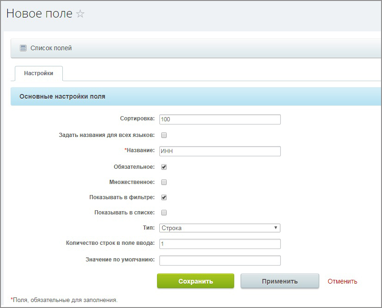Open the Список полей link

tap(51, 48)
